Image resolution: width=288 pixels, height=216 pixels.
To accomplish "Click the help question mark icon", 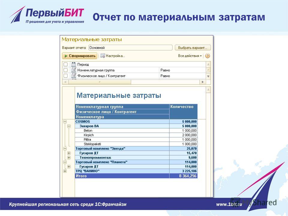I will tap(207, 56).
